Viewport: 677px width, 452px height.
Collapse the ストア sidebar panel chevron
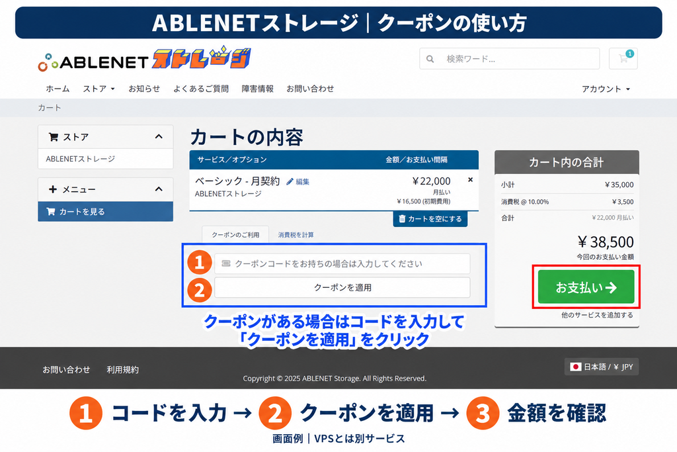click(159, 136)
